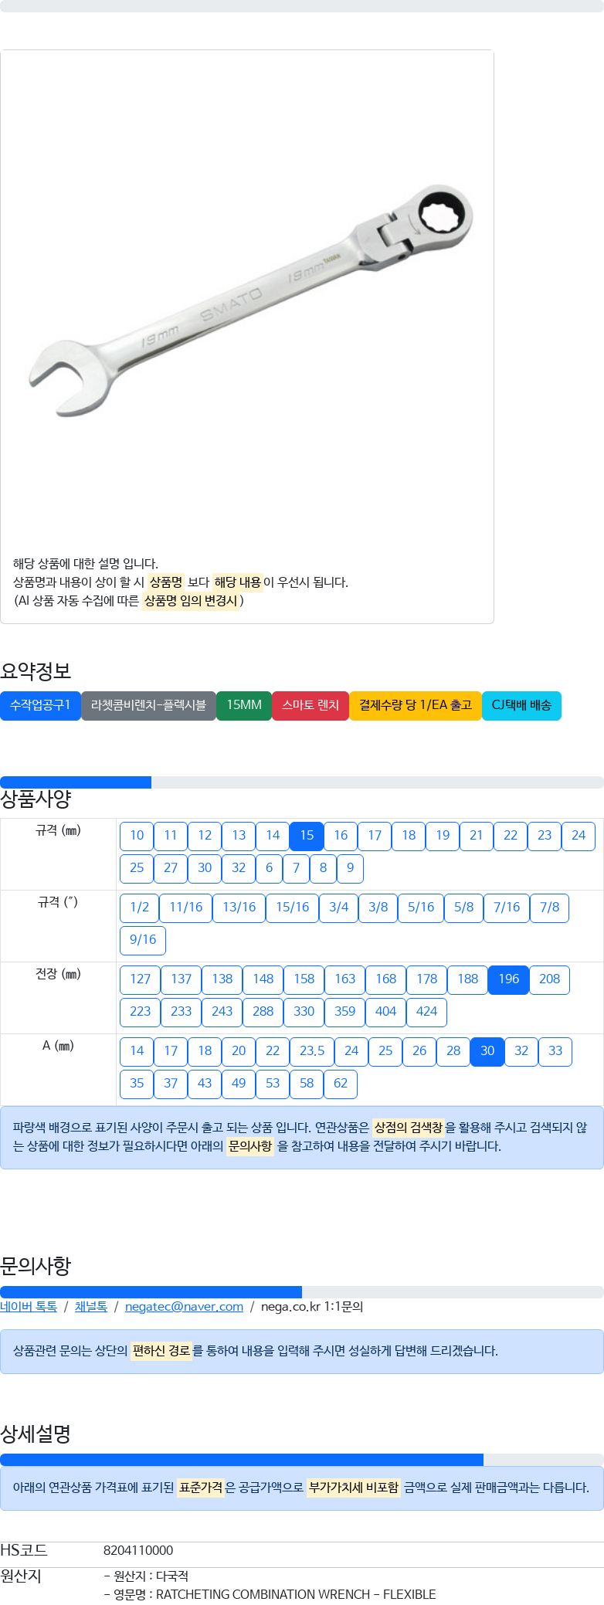Viewport: 604px width, 1605px height.
Task: Open the 네이버 톡톡 inquiry link
Action: [x=29, y=1307]
